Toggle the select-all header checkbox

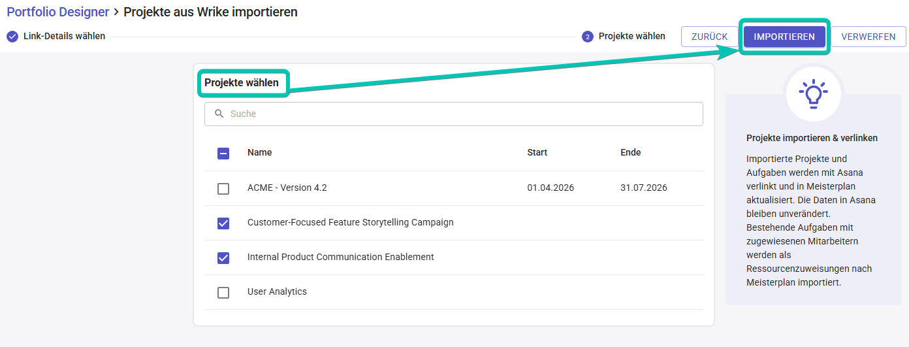(223, 154)
